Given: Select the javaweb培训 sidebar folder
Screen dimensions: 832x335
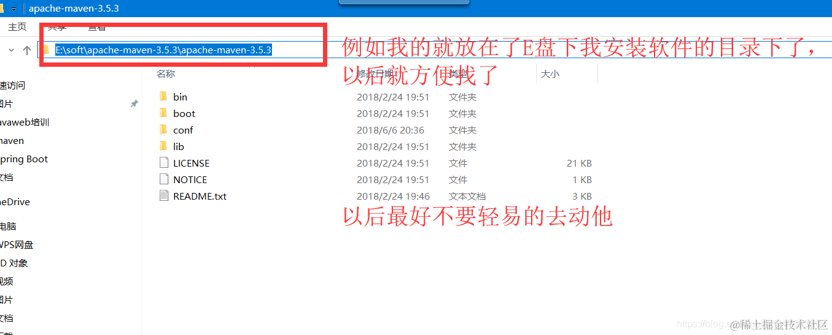Looking at the screenshot, I should point(25,122).
